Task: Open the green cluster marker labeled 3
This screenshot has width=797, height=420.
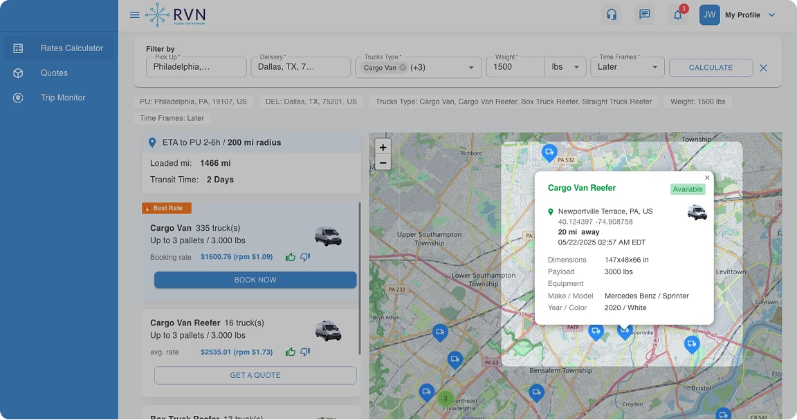Action: 446,398
